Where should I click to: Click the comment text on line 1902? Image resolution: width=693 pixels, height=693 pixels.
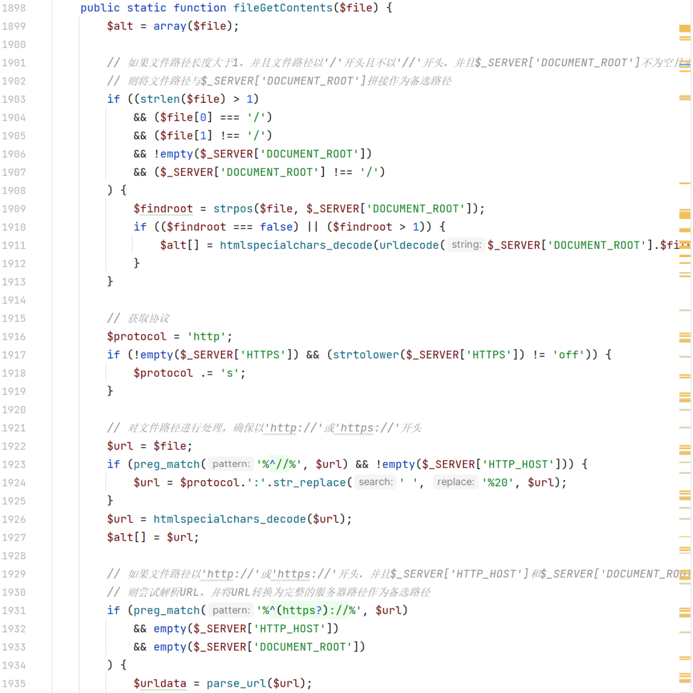[x=279, y=81]
